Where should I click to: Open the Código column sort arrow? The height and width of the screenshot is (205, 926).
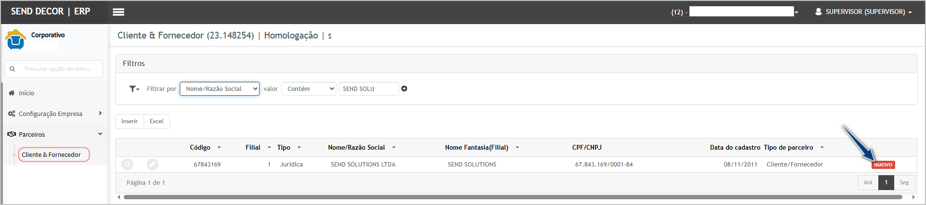219,147
